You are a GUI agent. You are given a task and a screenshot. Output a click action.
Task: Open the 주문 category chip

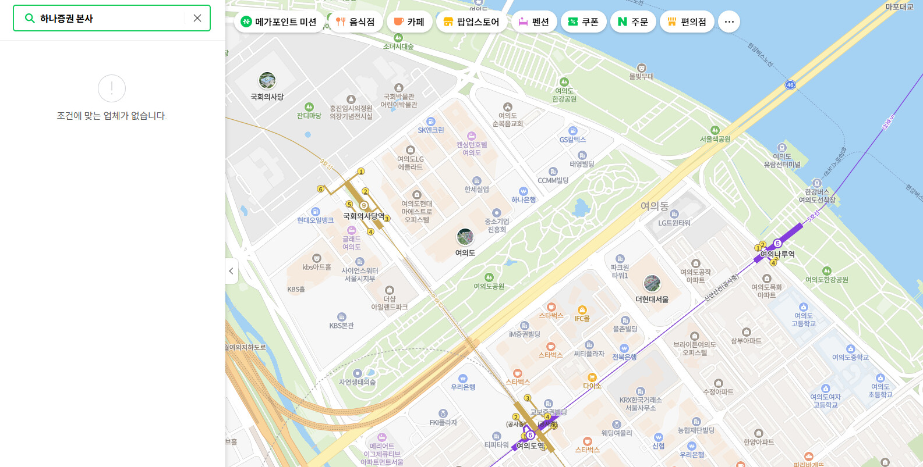point(633,22)
